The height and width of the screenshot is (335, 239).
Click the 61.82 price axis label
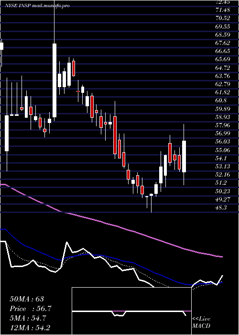(223, 92)
